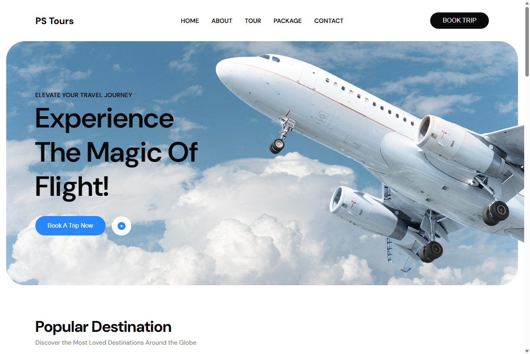This screenshot has width=530, height=354.
Task: Click the PS Tours logo
Action: (54, 21)
